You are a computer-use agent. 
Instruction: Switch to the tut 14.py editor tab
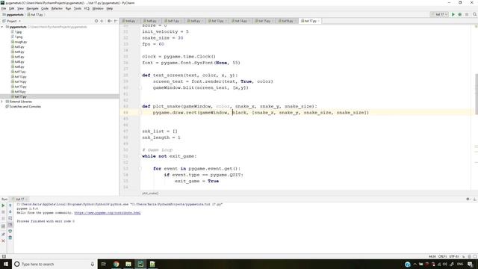coord(240,21)
